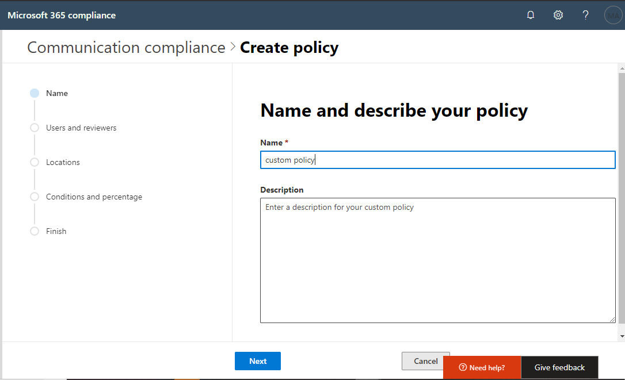Click the Communication compliance breadcrumb link

point(126,47)
